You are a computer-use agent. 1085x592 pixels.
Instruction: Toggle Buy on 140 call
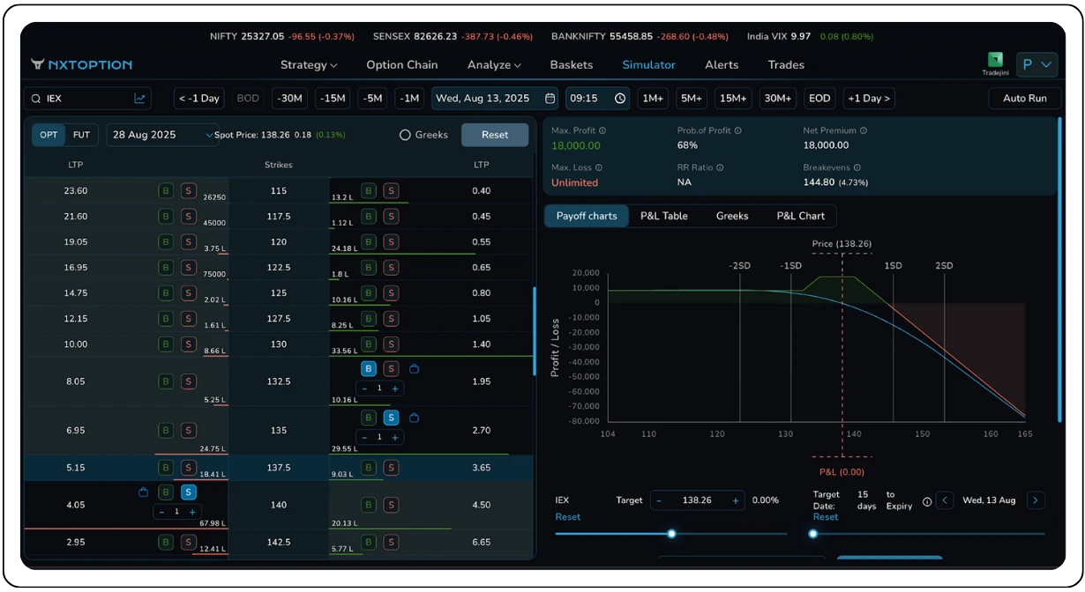166,492
